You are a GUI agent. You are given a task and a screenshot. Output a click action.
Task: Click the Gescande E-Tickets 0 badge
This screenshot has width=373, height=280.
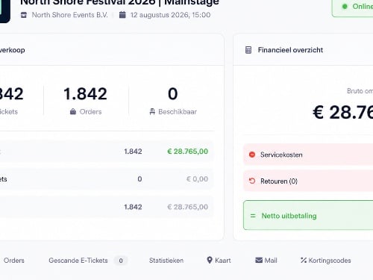pyautogui.click(x=121, y=261)
